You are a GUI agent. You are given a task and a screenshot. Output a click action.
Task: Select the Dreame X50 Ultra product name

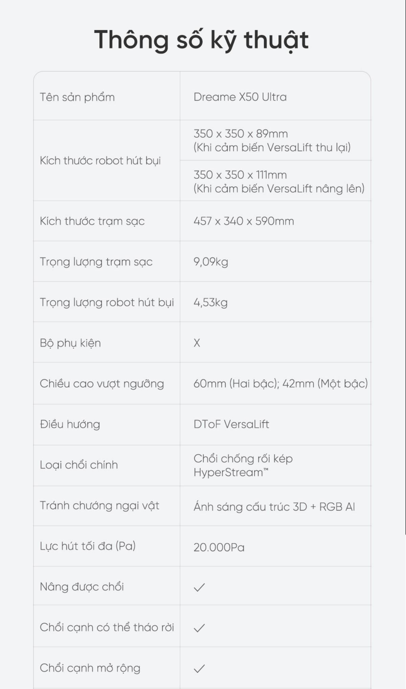pyautogui.click(x=240, y=97)
